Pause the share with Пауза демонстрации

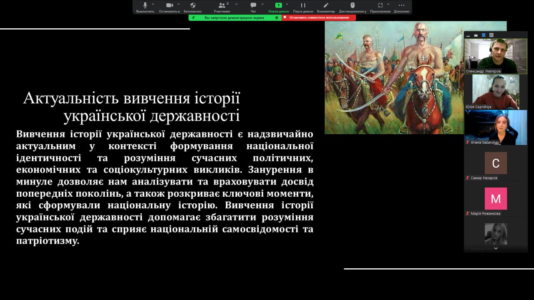click(303, 7)
